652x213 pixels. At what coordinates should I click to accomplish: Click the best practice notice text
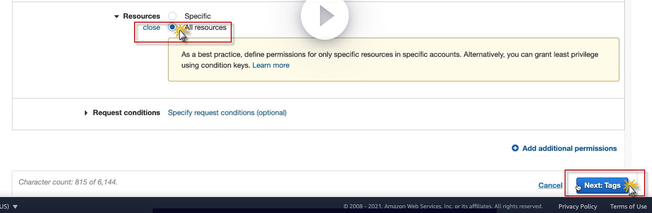coord(389,55)
